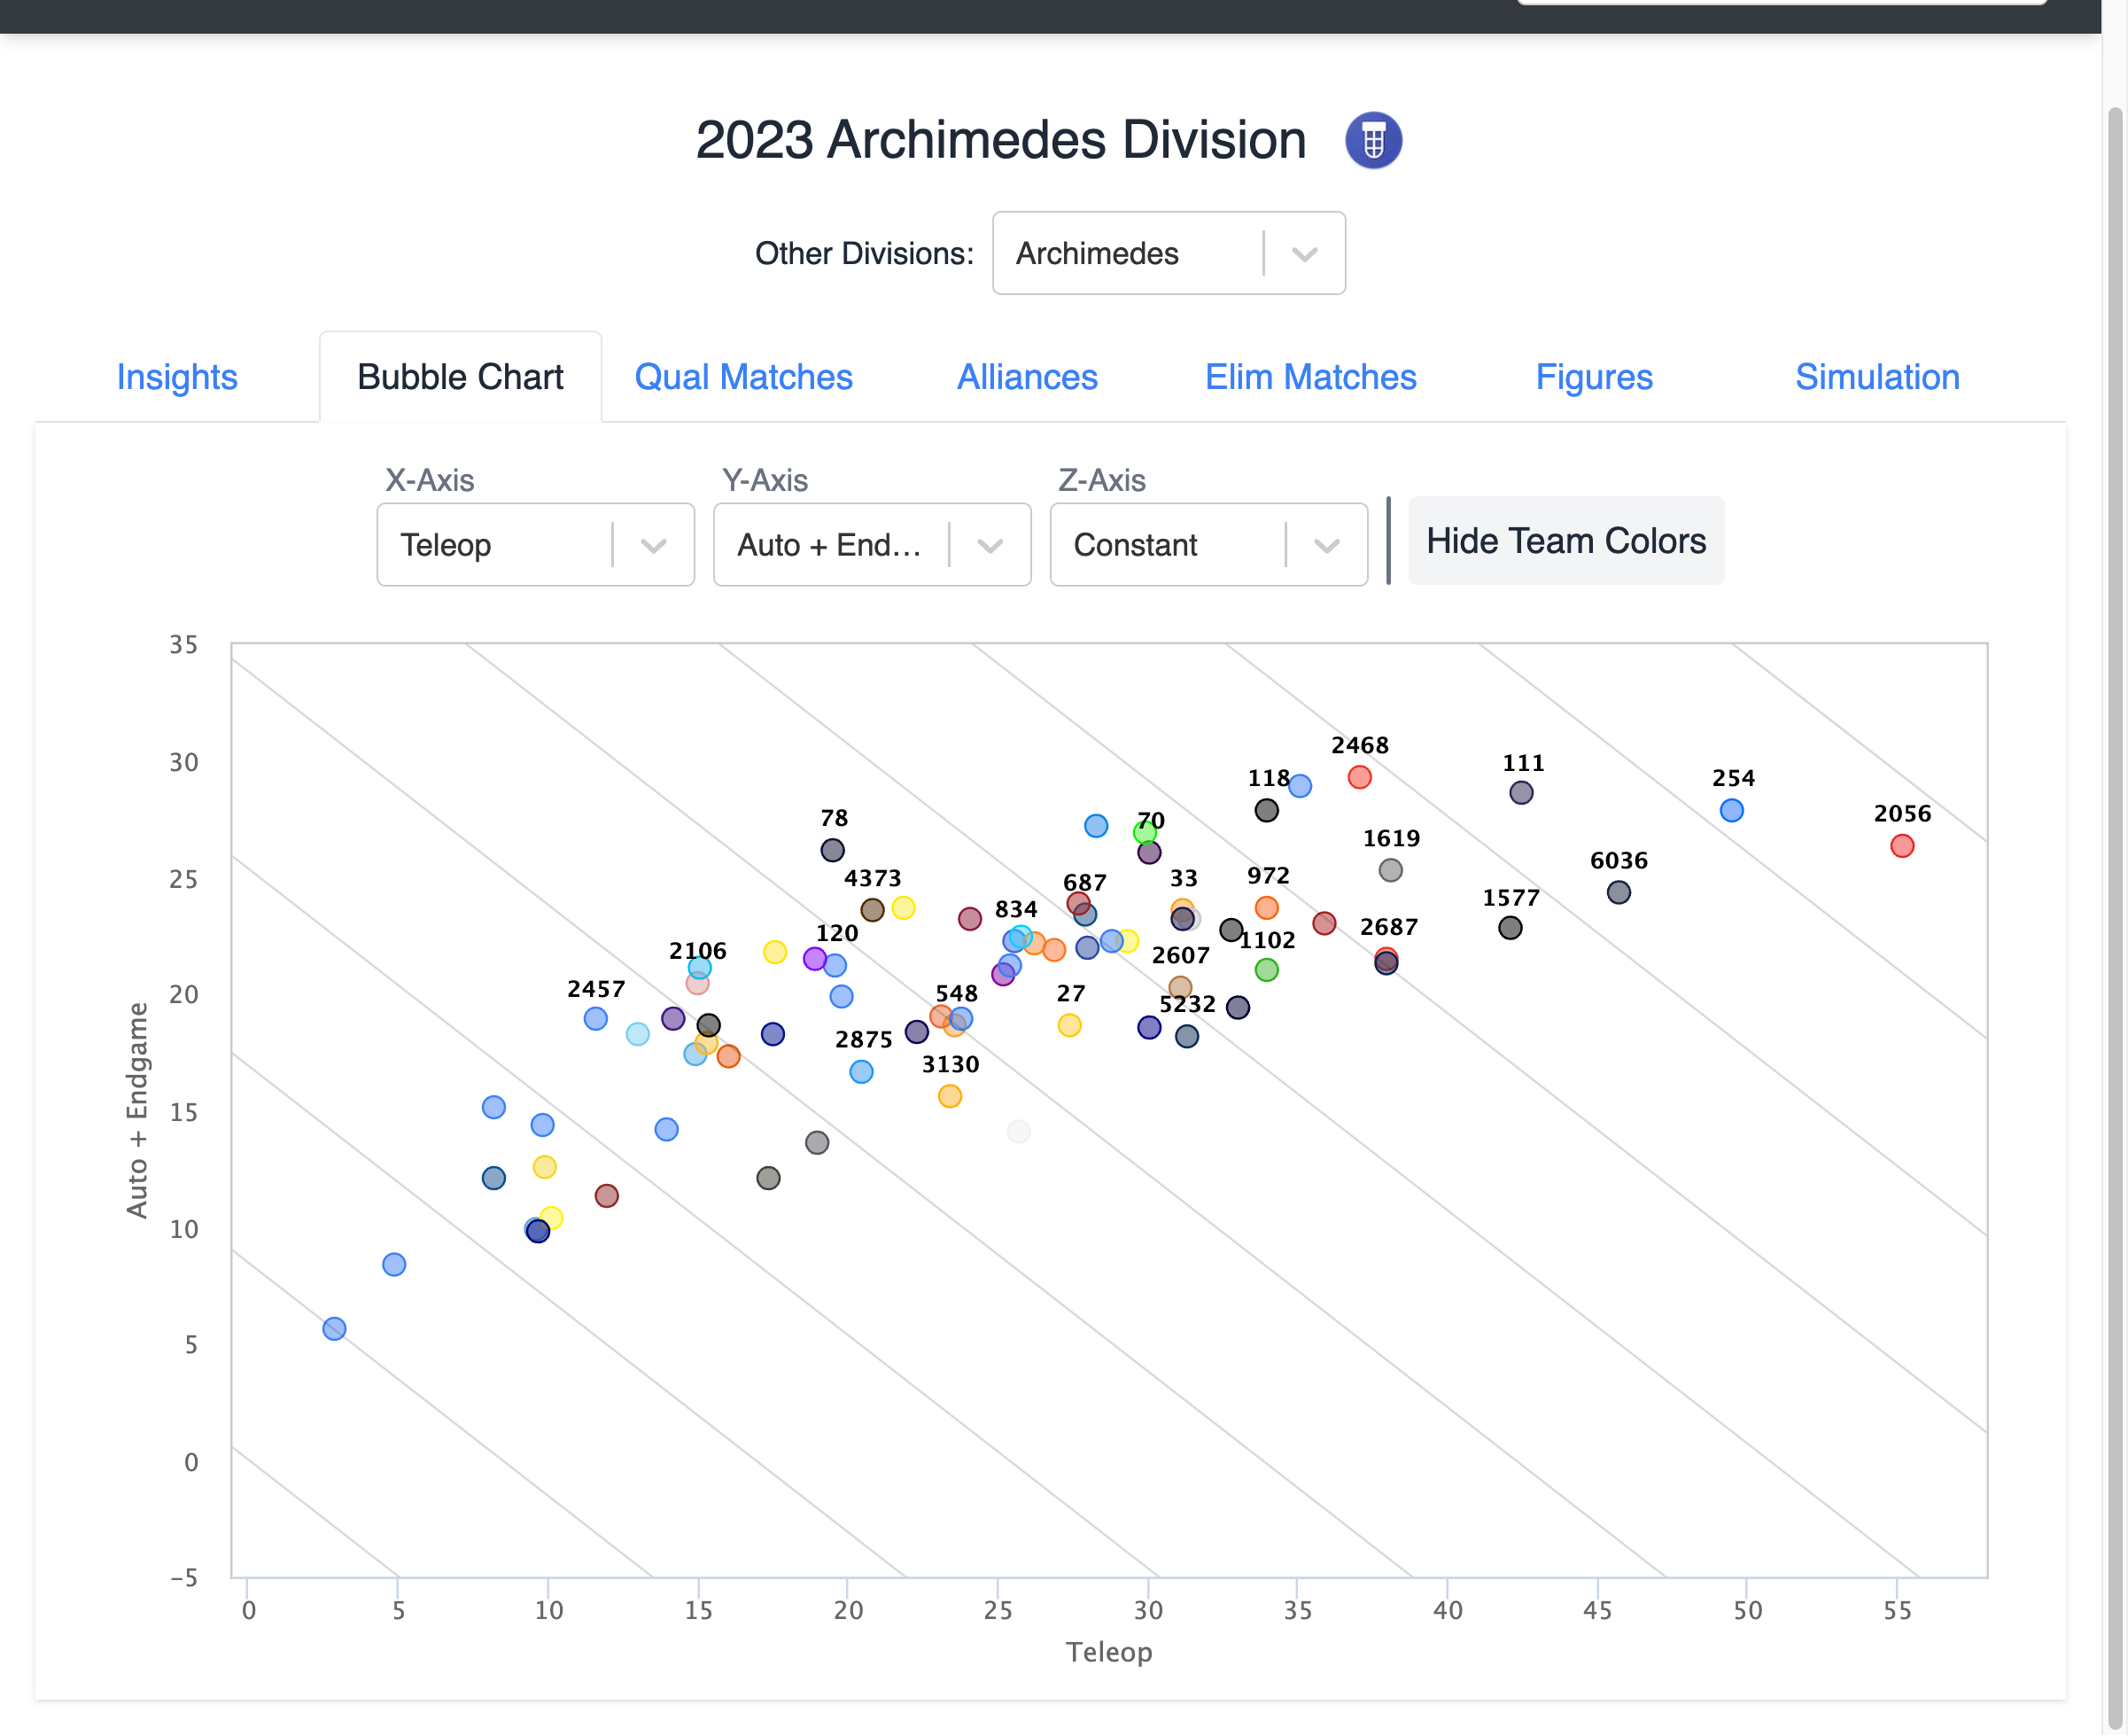Open the Qual Matches tab

point(743,377)
